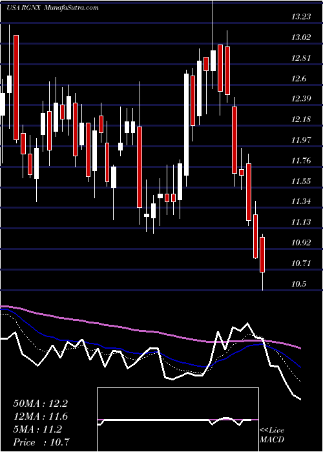Viewport: 323px width, 452px height.
Task: Click the 'USA RGNX MunafaSutra.com' title text
Action: pyautogui.click(x=52, y=8)
